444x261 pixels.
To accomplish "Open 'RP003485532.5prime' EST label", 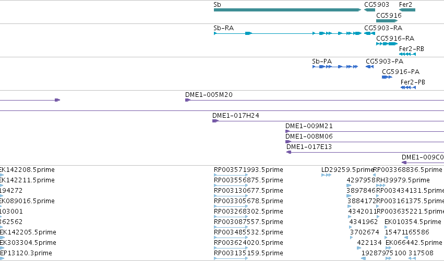I will (248, 232).
